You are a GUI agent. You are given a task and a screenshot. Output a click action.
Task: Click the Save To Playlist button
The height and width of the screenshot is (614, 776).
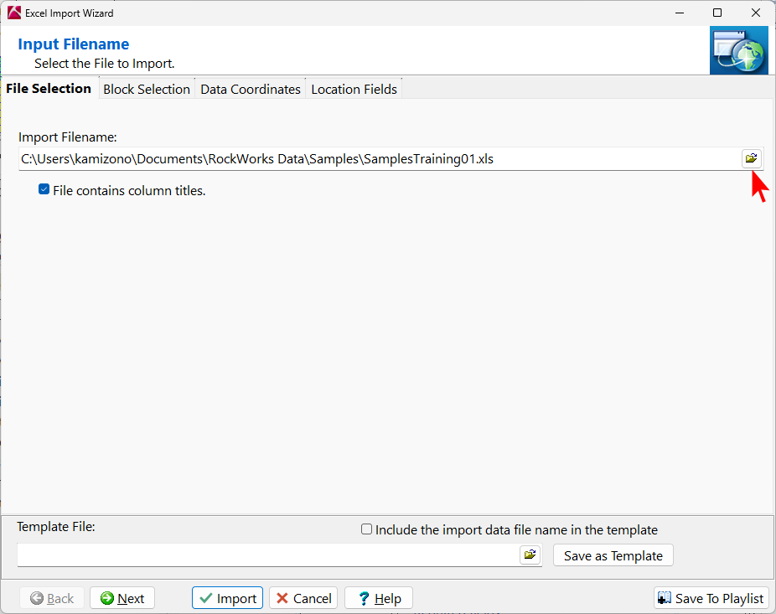tap(711, 598)
